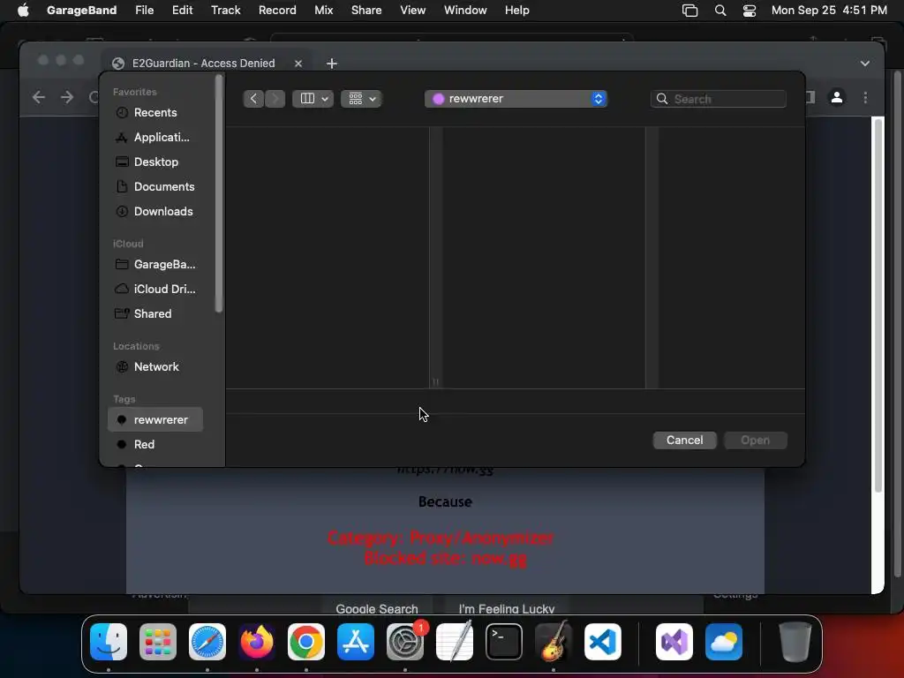
Task: Open the Window menu
Action: pyautogui.click(x=465, y=11)
